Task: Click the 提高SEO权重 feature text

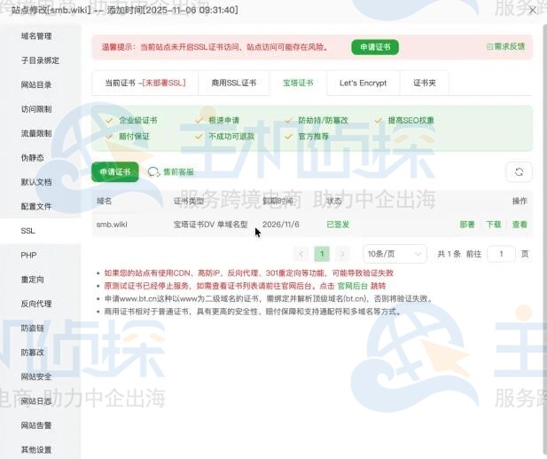Action: [x=411, y=121]
